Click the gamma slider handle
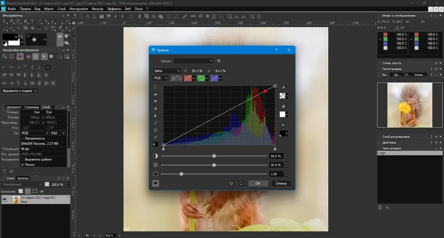Screen dimensions: 444x238 (x=181, y=174)
